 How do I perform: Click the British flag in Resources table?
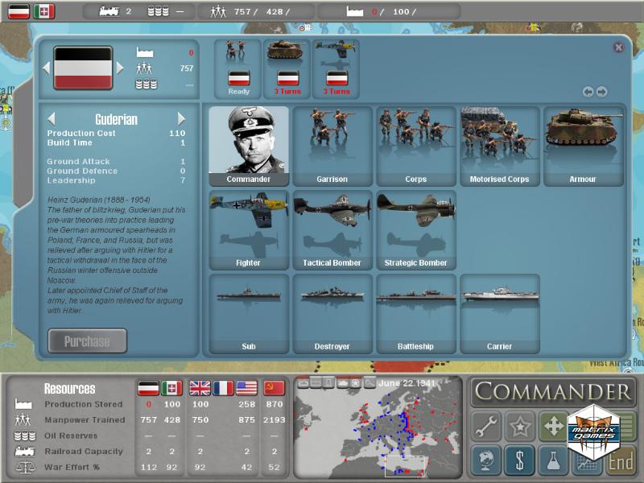(x=200, y=388)
